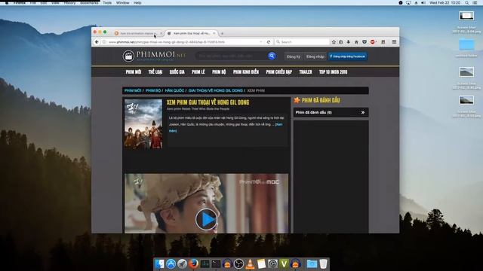Click volume icon in menu bar
Screen dimensions: 483x271
tap(423, 3)
